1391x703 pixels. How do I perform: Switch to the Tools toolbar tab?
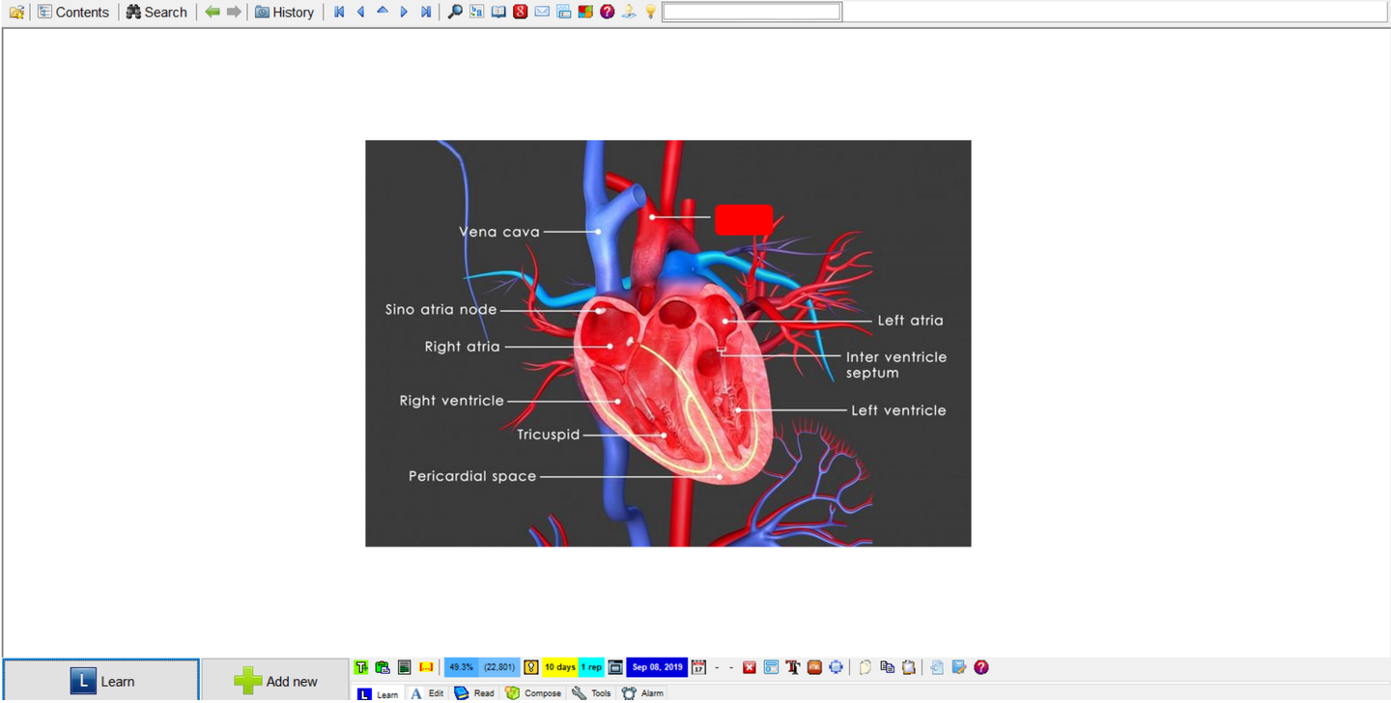click(592, 693)
